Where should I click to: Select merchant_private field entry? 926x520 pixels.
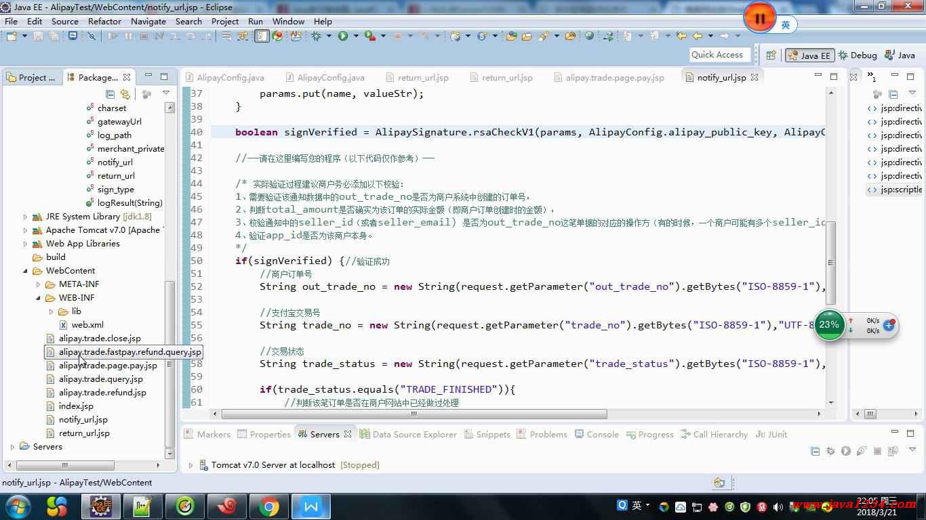[x=131, y=149]
